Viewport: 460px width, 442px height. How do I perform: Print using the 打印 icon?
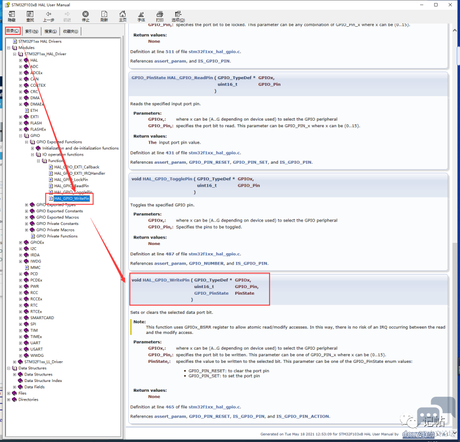tap(159, 16)
